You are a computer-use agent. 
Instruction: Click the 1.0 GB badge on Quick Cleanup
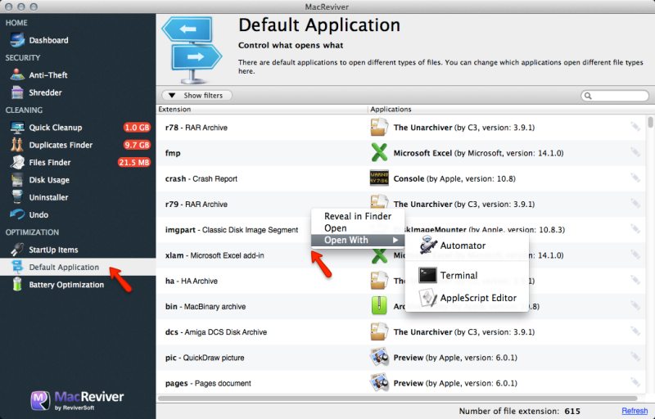(137, 128)
